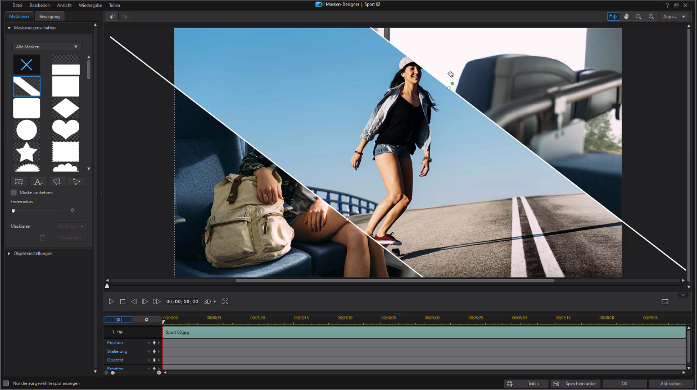Redo the last undone action
Image resolution: width=697 pixels, height=390 pixels.
[125, 17]
